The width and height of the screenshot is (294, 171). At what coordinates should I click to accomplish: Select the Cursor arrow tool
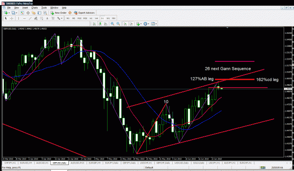(x=6, y=18)
